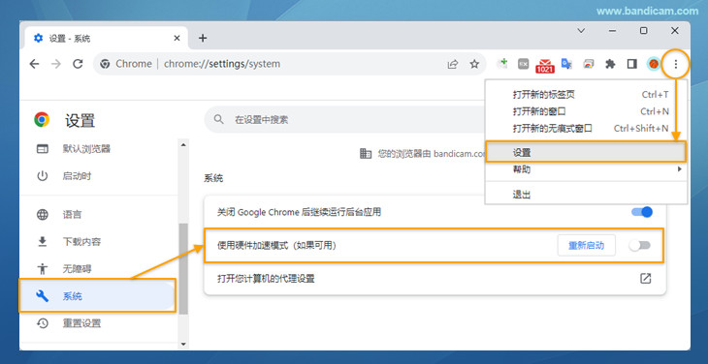708x364 pixels.
Task: Click the 您的浏览器由 managed notice text
Action: point(431,154)
